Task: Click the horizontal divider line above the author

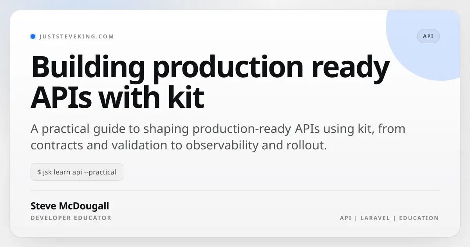Action: tap(235, 191)
